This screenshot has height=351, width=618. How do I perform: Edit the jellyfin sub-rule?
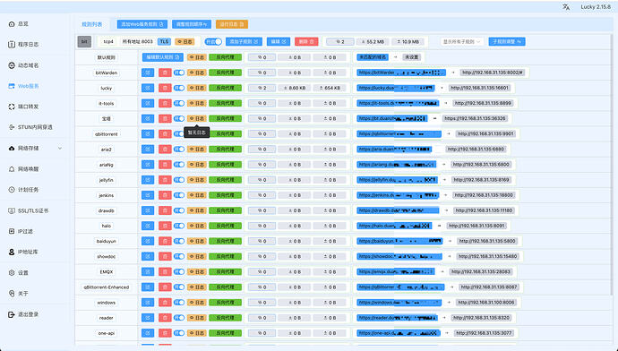click(148, 180)
